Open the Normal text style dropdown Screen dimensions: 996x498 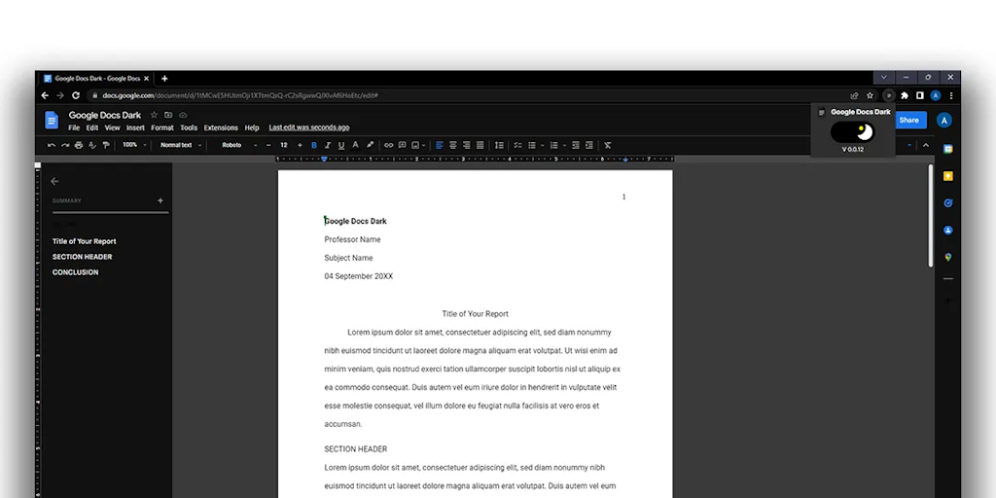pos(180,145)
